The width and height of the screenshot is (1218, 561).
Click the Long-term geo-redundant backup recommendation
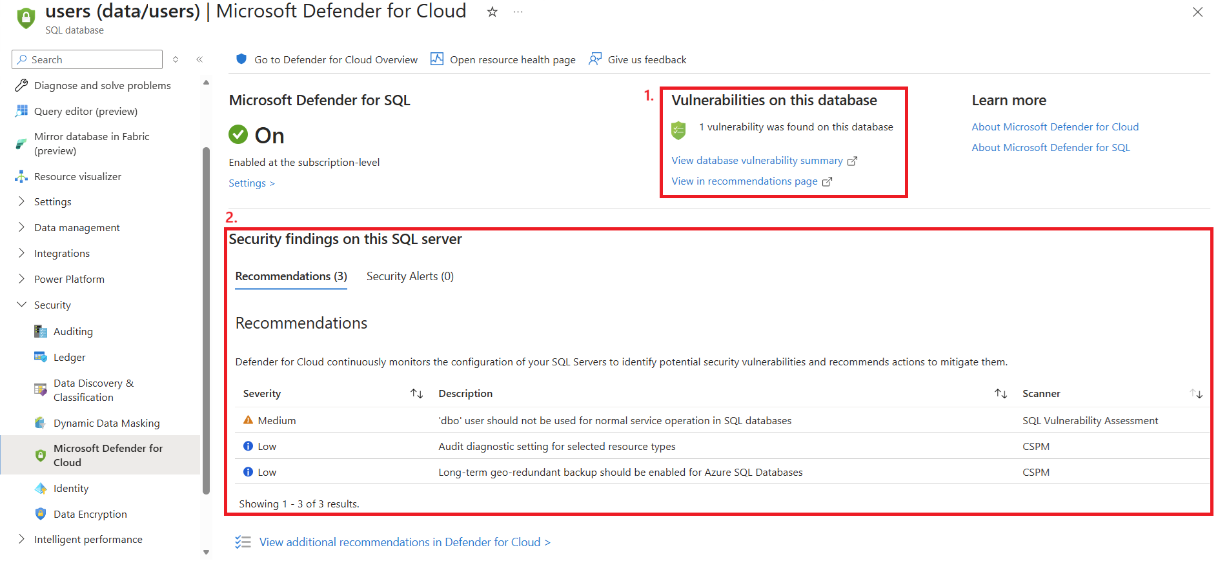[x=620, y=473]
